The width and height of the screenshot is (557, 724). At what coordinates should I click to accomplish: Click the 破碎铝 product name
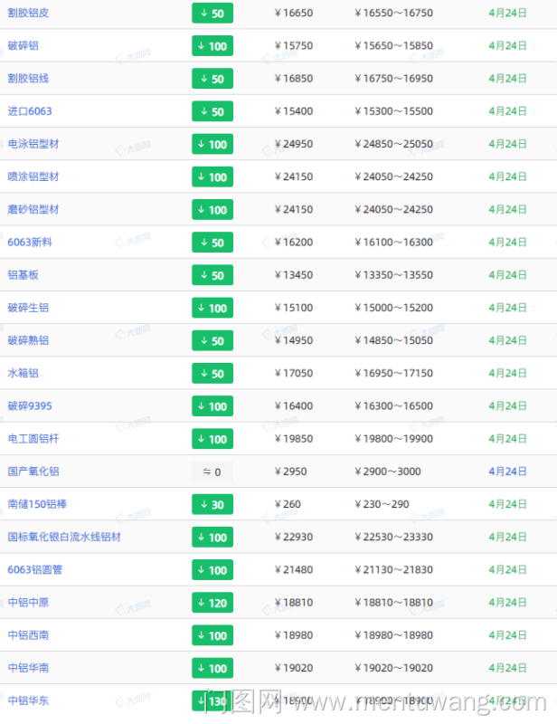(23, 45)
